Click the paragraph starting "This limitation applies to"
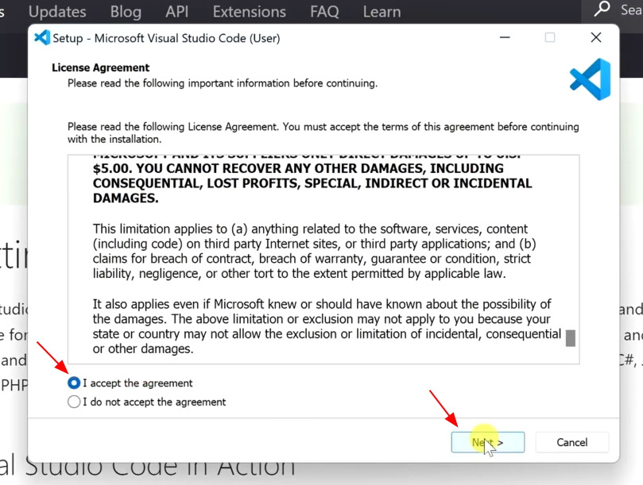Image resolution: width=643 pixels, height=485 pixels. point(314,251)
